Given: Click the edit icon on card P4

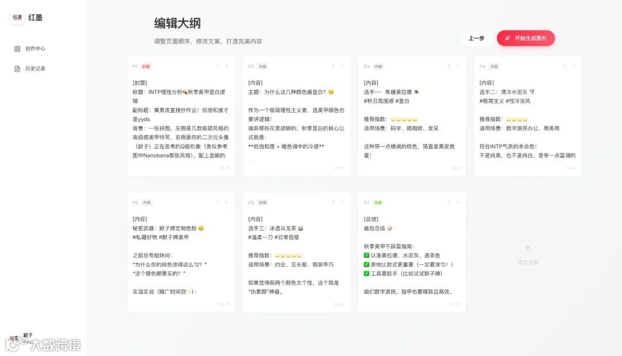Looking at the screenshot, I should (564, 66).
